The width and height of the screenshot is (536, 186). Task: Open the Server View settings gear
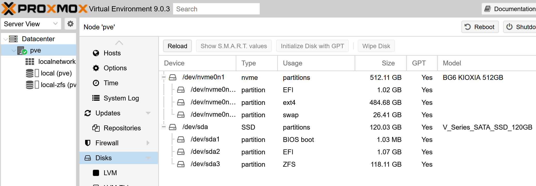70,24
